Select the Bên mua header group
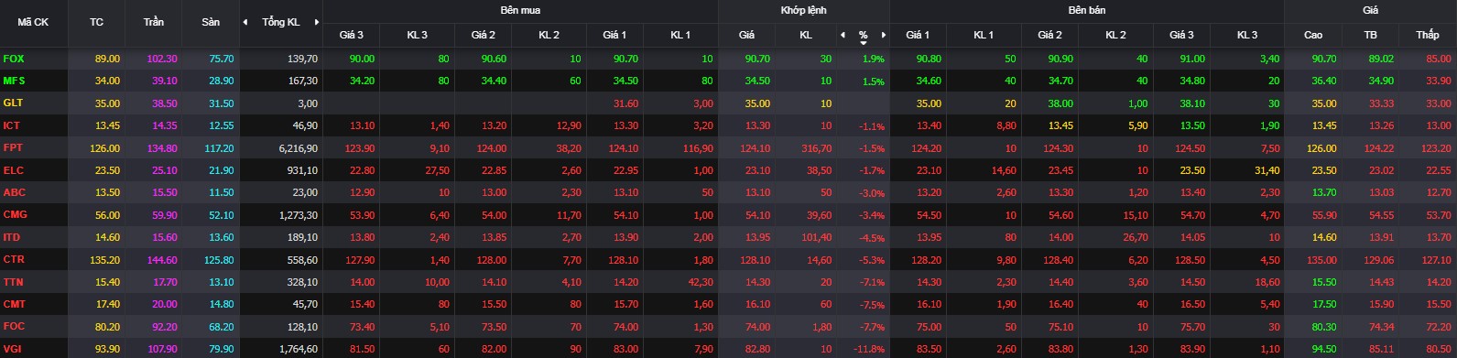The image size is (1457, 358). [520, 10]
